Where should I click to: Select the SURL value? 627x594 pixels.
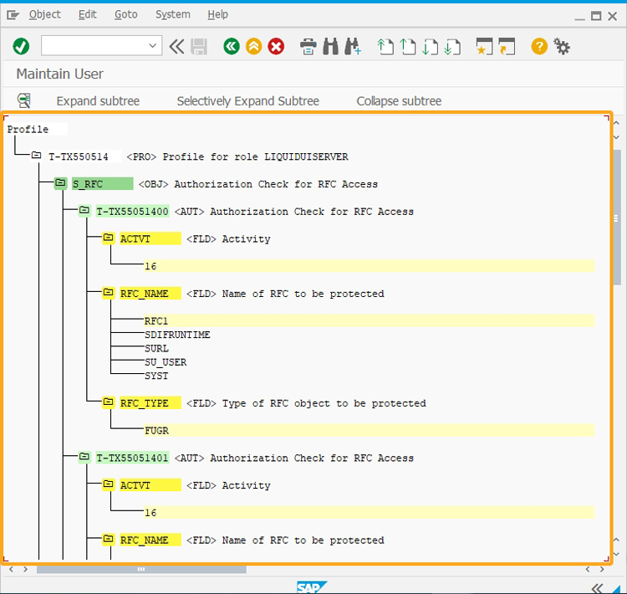[x=156, y=348]
